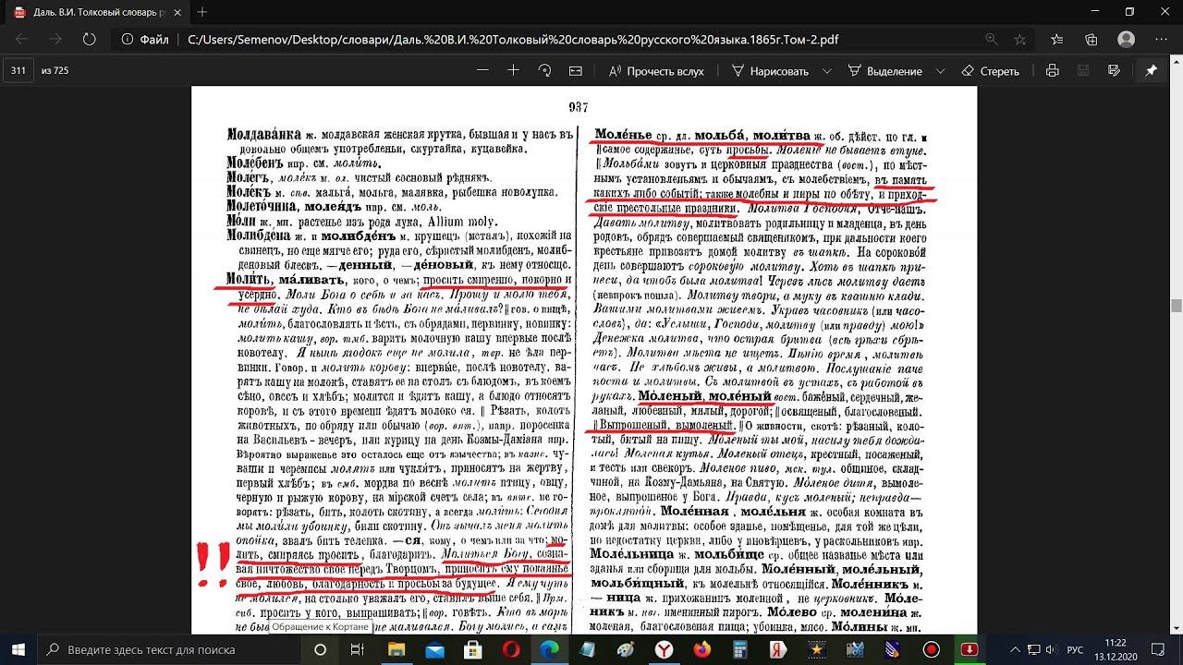1183x665 pixels.
Task: Open the red record-button app on the taskbar
Action: 932,649
